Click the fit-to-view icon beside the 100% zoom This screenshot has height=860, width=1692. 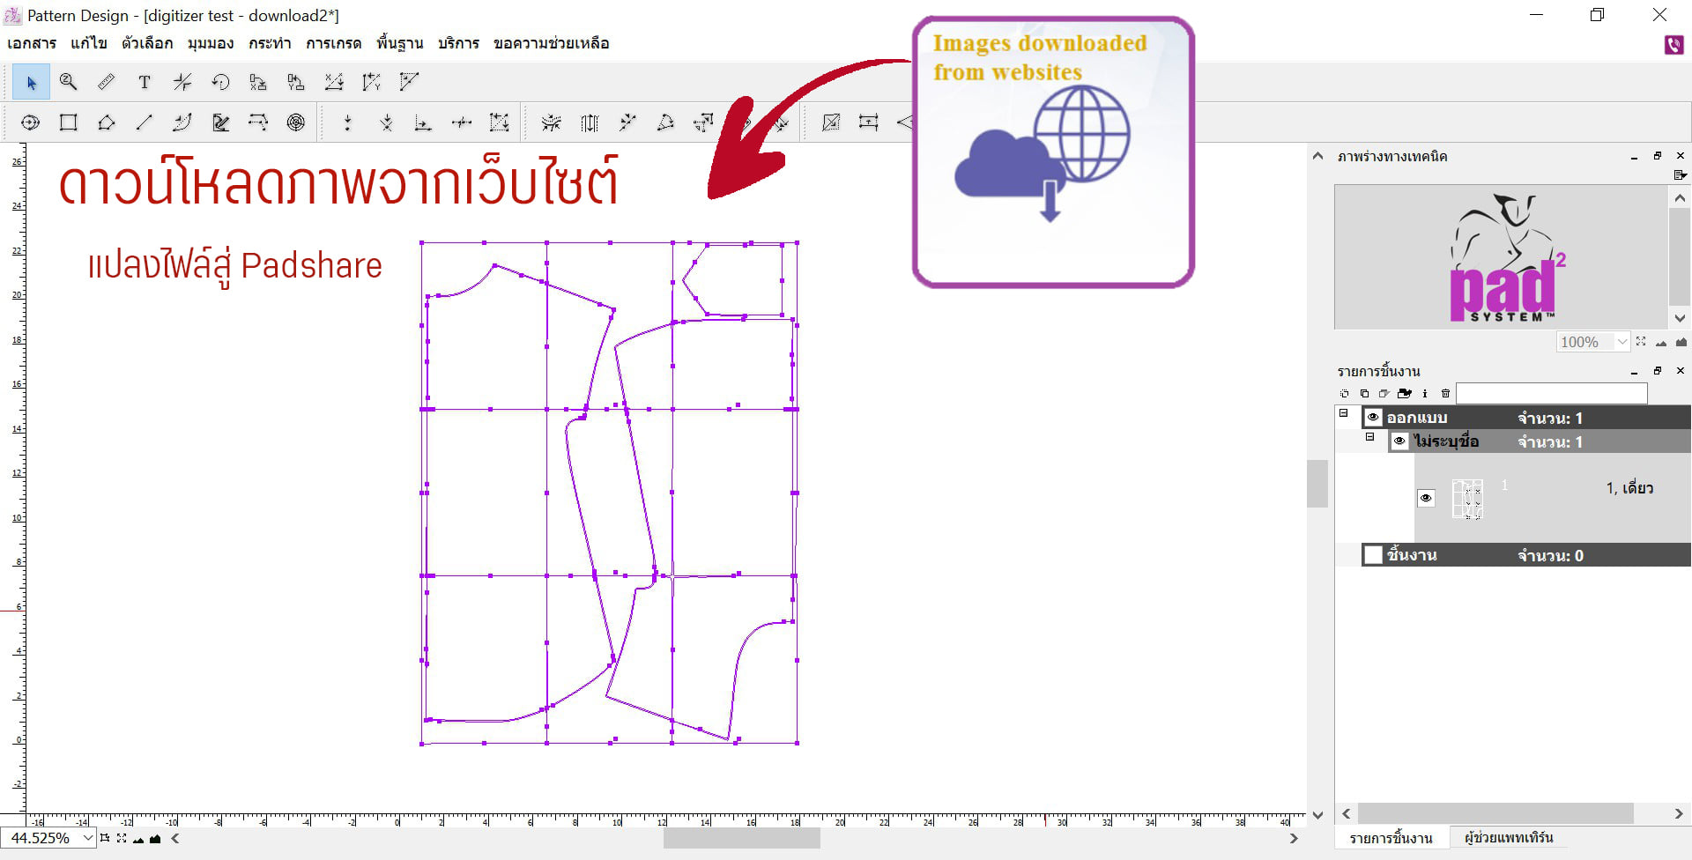(1641, 342)
